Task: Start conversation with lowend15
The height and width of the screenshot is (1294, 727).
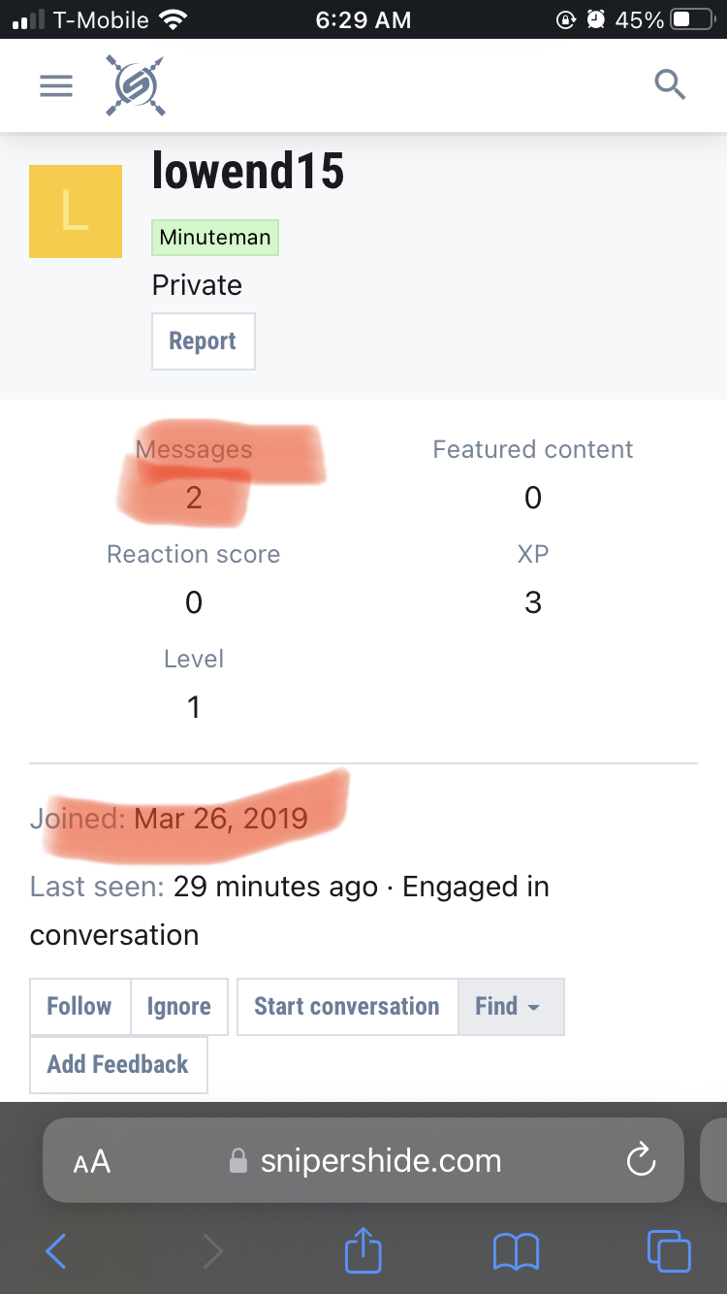Action: click(347, 1007)
